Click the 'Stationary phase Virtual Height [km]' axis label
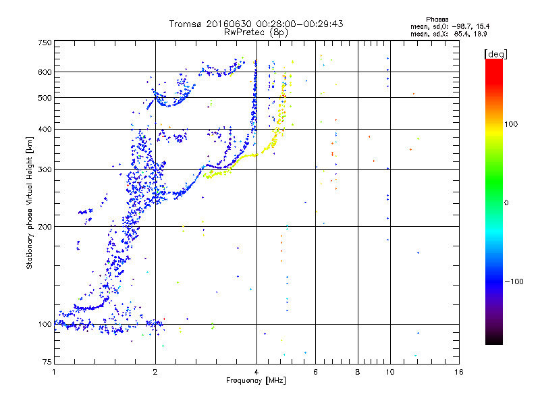Screen dimensions: 540x405 (x=30, y=203)
